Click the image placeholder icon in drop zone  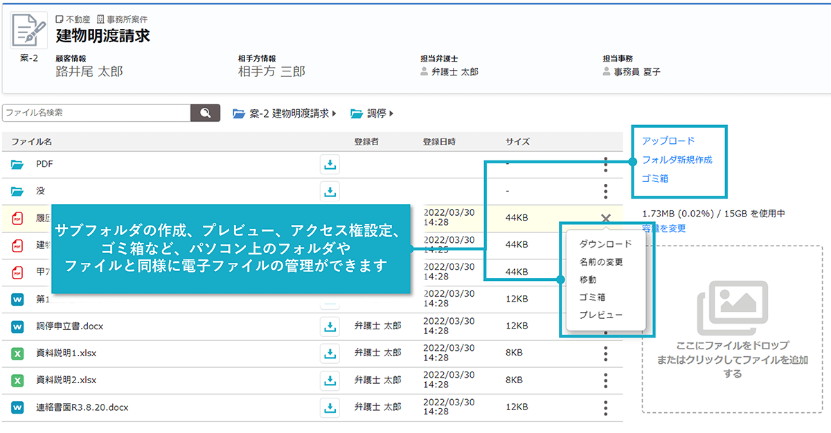tap(733, 307)
